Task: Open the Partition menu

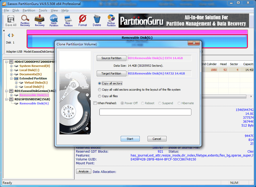Action: 29,10
